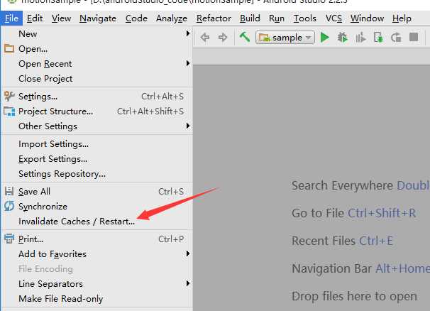Viewport: 430px width, 311px height.
Task: Click the wrench icon beside Settings...
Action: (9, 96)
